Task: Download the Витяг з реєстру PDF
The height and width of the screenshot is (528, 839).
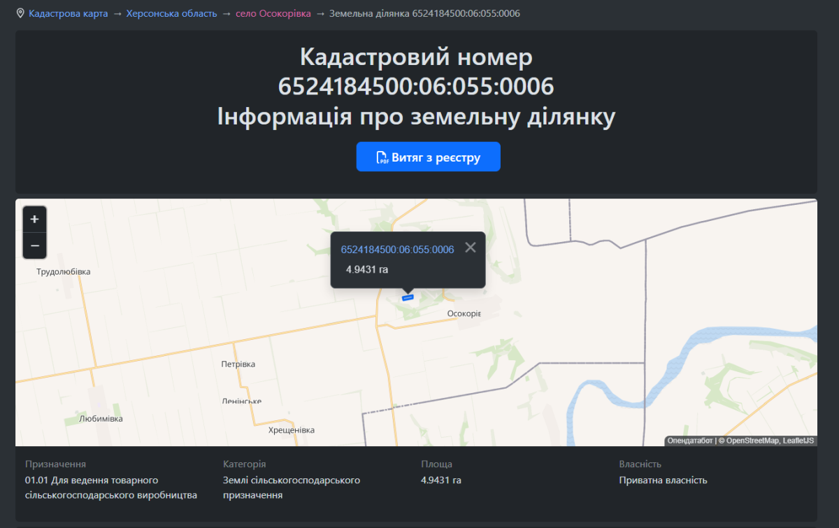Action: (428, 157)
